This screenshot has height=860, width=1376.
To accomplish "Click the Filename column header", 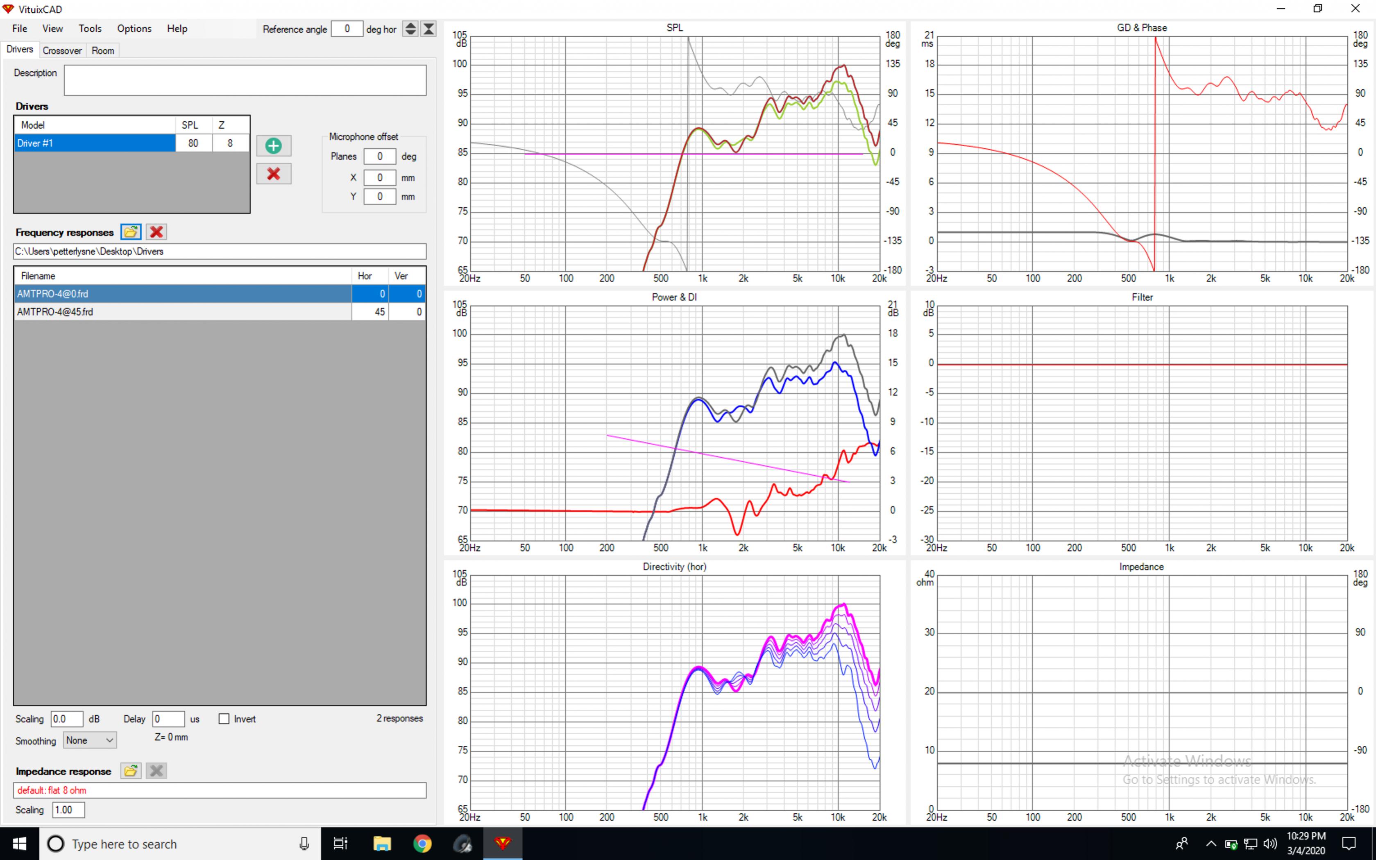I will [x=183, y=276].
